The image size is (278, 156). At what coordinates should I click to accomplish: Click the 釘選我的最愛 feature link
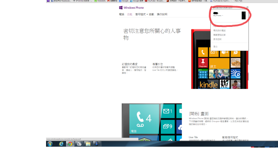[x=129, y=64]
